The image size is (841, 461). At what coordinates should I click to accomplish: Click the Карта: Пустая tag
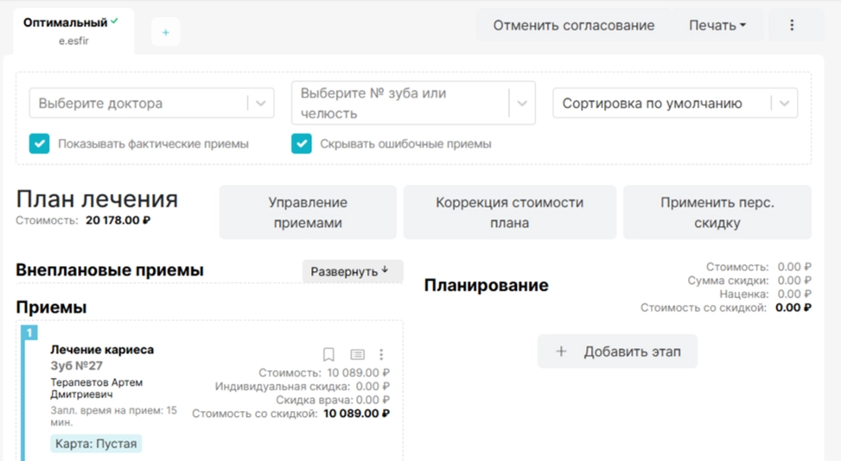[96, 444]
